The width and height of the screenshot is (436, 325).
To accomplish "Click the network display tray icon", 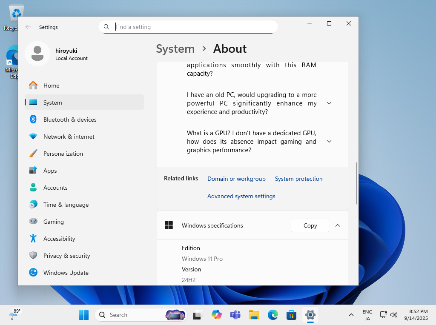I will (x=384, y=315).
